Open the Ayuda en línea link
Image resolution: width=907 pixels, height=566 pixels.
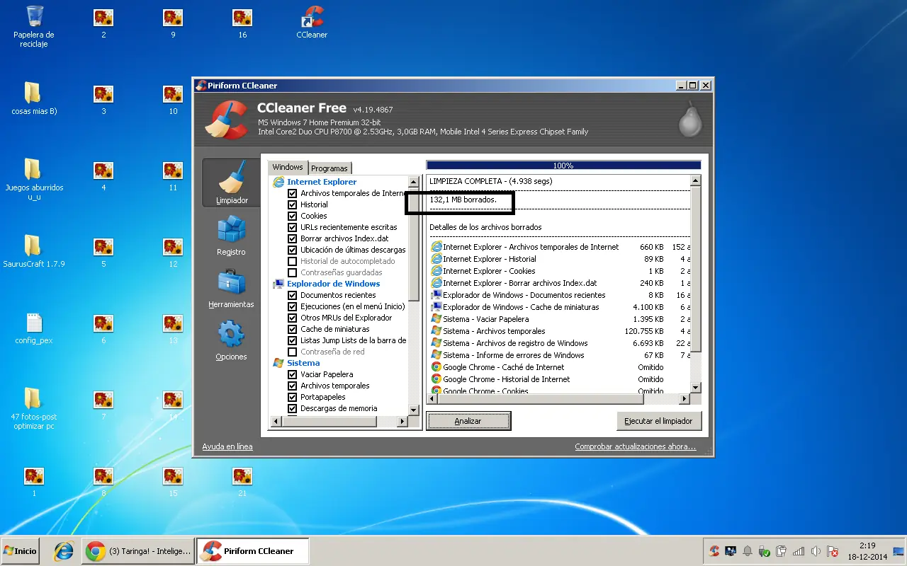[x=227, y=446]
